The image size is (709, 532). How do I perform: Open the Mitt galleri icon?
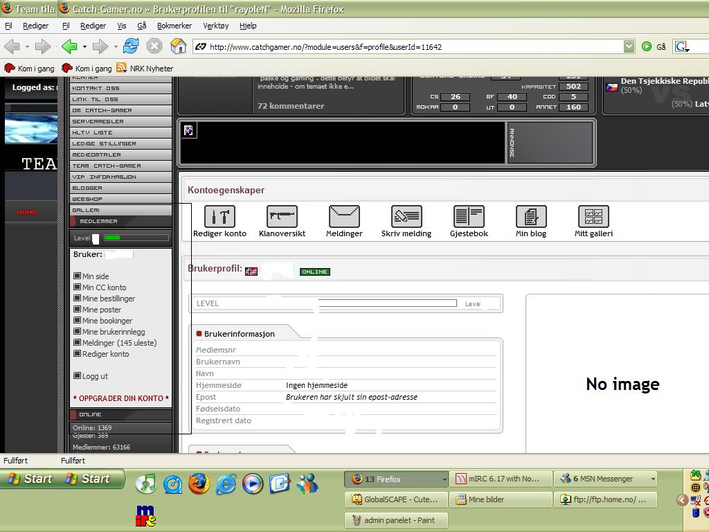pos(593,217)
